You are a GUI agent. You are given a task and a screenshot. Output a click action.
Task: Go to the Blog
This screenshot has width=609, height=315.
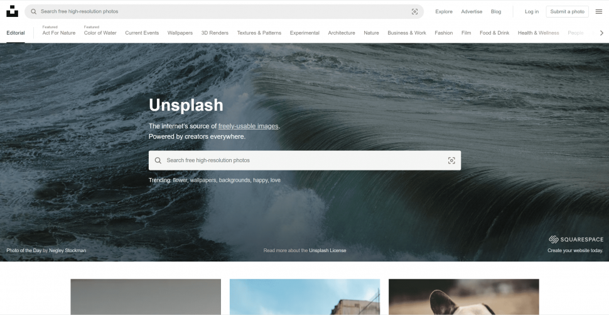(x=496, y=12)
